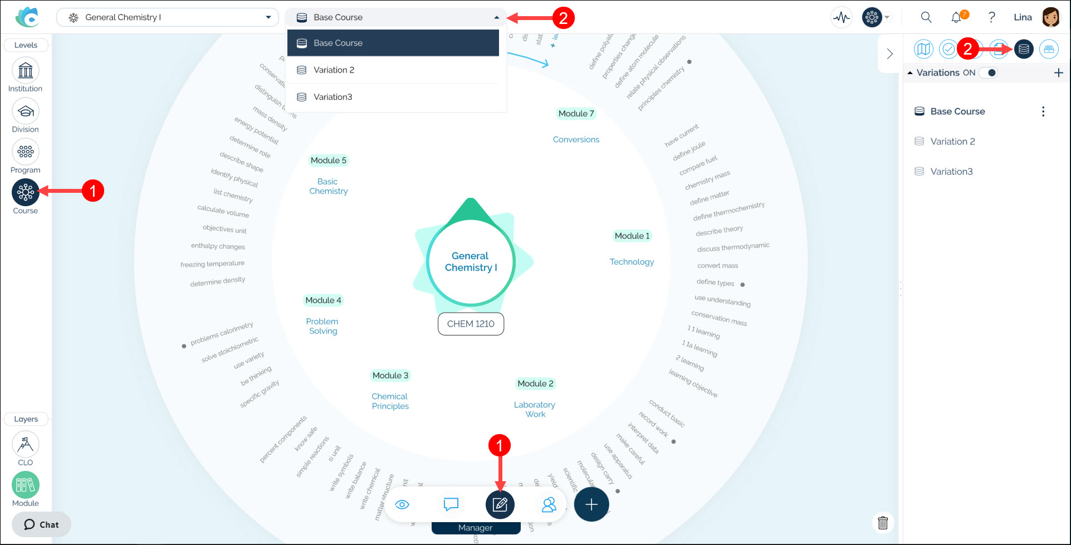Open the search magnifier icon

coord(926,17)
